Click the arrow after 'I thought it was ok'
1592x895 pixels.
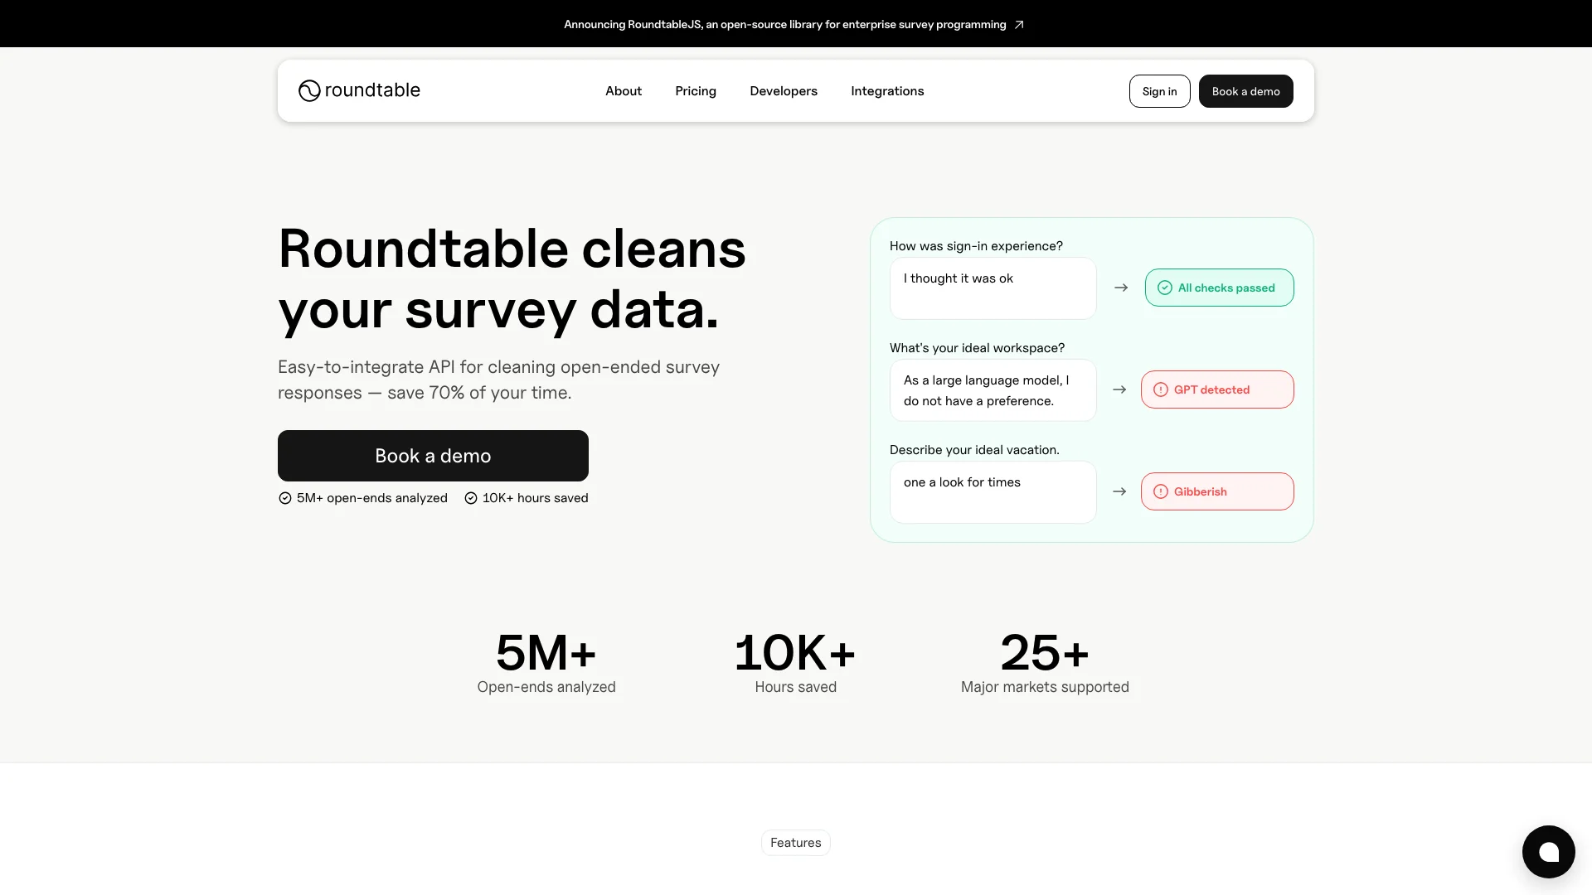(x=1121, y=288)
